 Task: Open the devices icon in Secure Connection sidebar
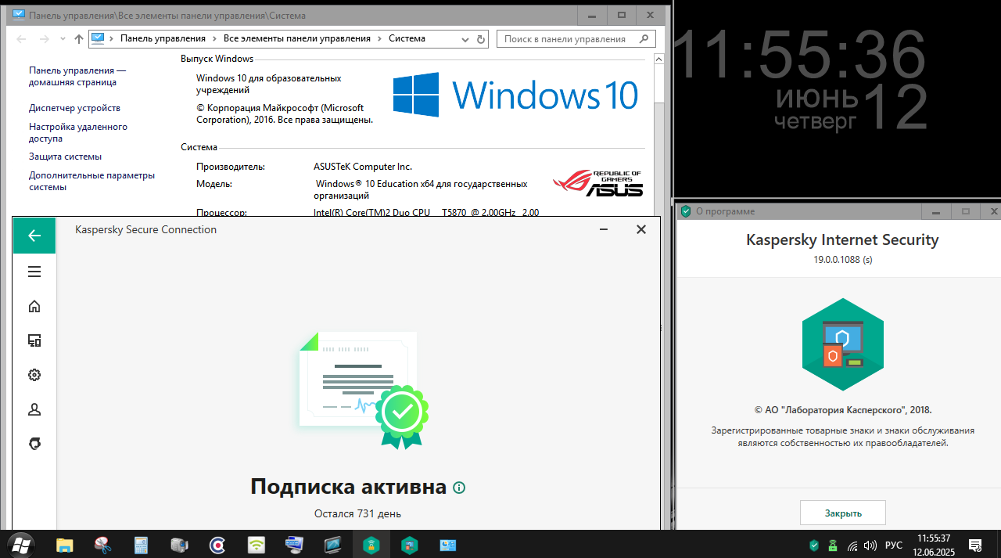tap(34, 340)
